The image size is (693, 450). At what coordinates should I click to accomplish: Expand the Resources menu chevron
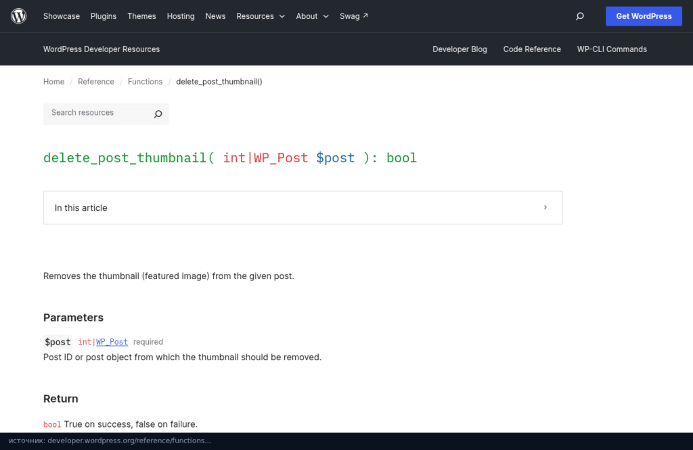point(282,16)
